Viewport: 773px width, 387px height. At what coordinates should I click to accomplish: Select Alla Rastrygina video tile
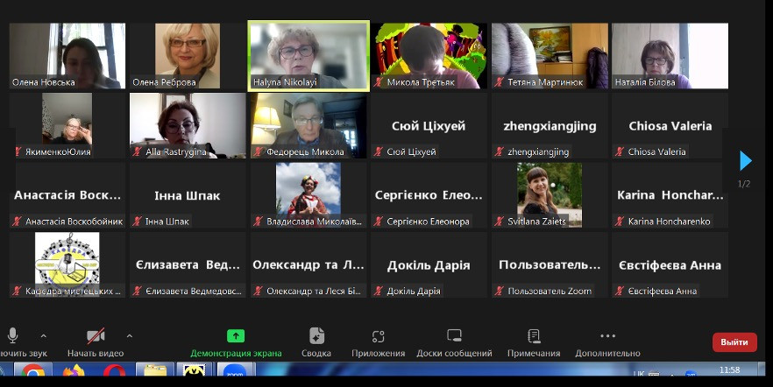click(x=188, y=125)
